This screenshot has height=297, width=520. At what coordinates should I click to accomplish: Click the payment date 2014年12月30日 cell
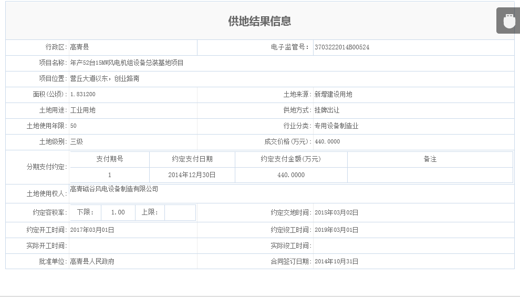(x=192, y=175)
